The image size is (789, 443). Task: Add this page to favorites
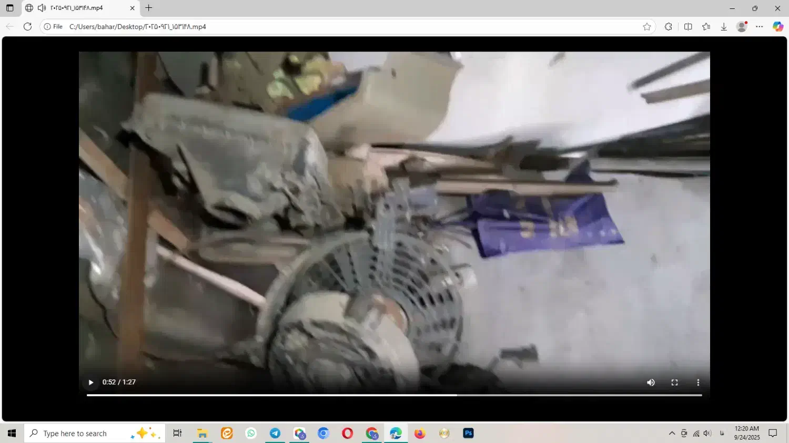(647, 27)
